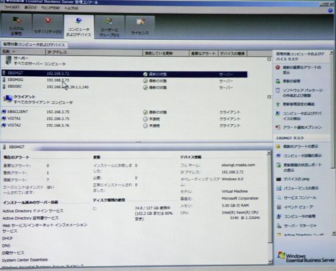Collapse the サーバー group

point(269,59)
